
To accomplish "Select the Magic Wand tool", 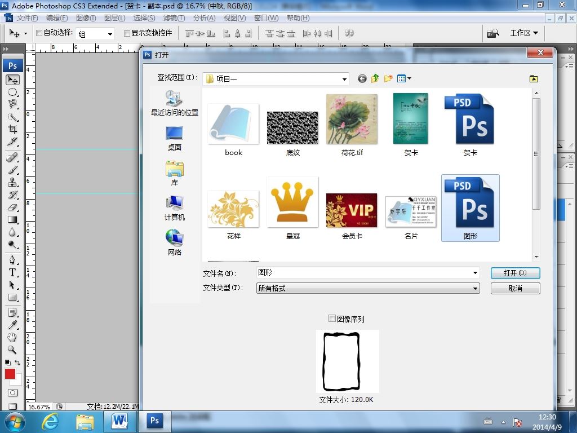I will [12, 117].
